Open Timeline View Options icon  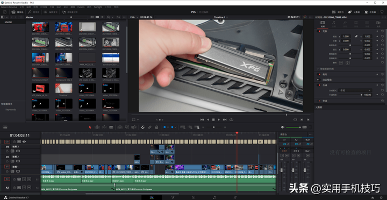point(5,127)
